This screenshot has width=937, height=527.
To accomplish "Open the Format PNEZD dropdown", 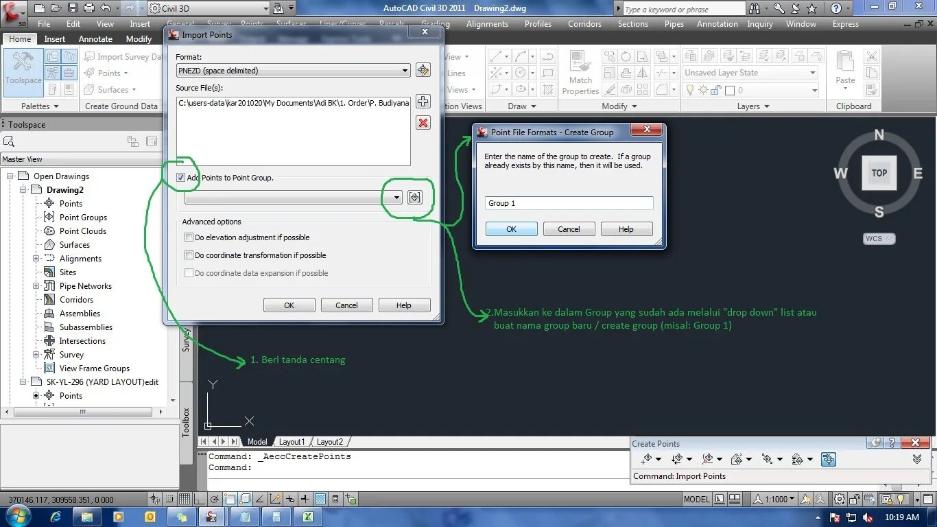I will tap(294, 70).
